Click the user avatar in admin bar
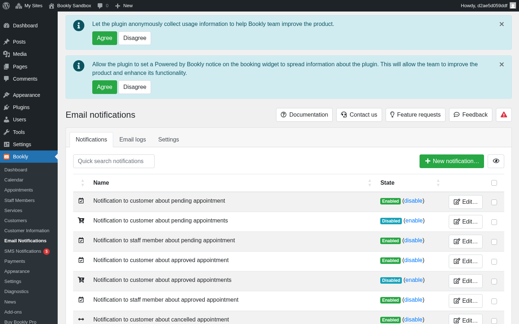 pyautogui.click(x=513, y=6)
